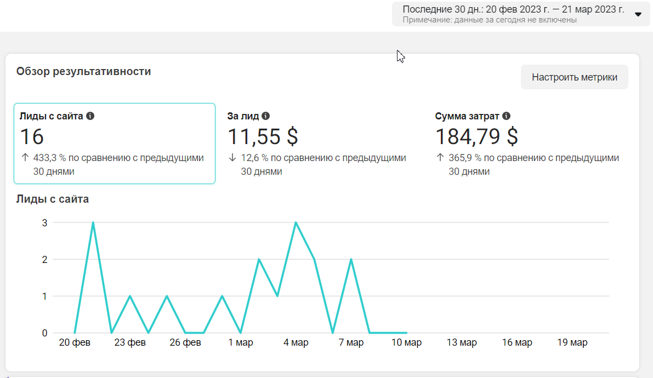Screen dimensions: 653x378
Task: Click the 20 фев axis label
Action: 75,342
